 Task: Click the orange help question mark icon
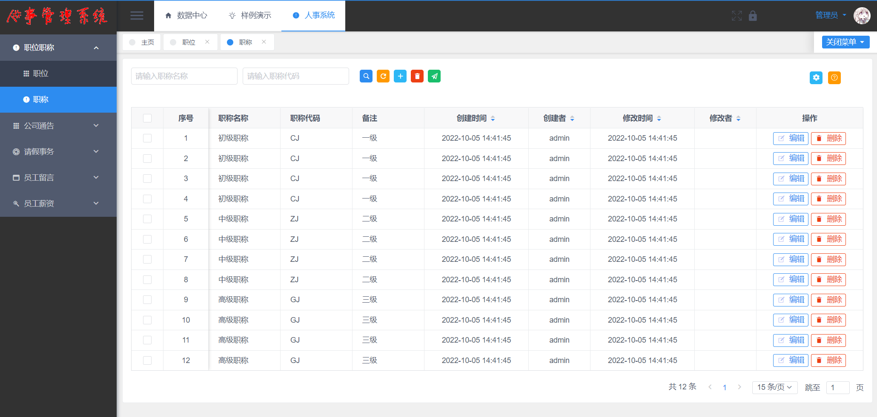point(834,77)
